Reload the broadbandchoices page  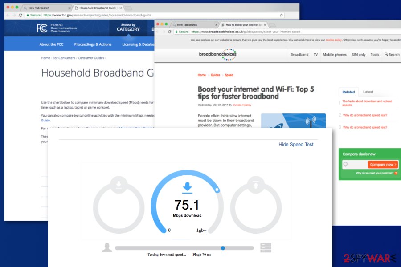[170, 32]
